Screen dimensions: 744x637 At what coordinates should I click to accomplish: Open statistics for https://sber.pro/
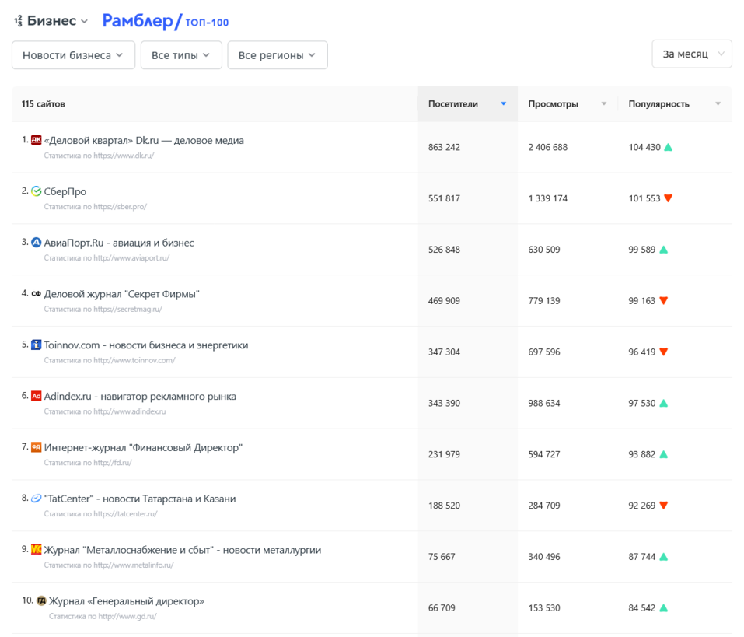[x=96, y=207]
